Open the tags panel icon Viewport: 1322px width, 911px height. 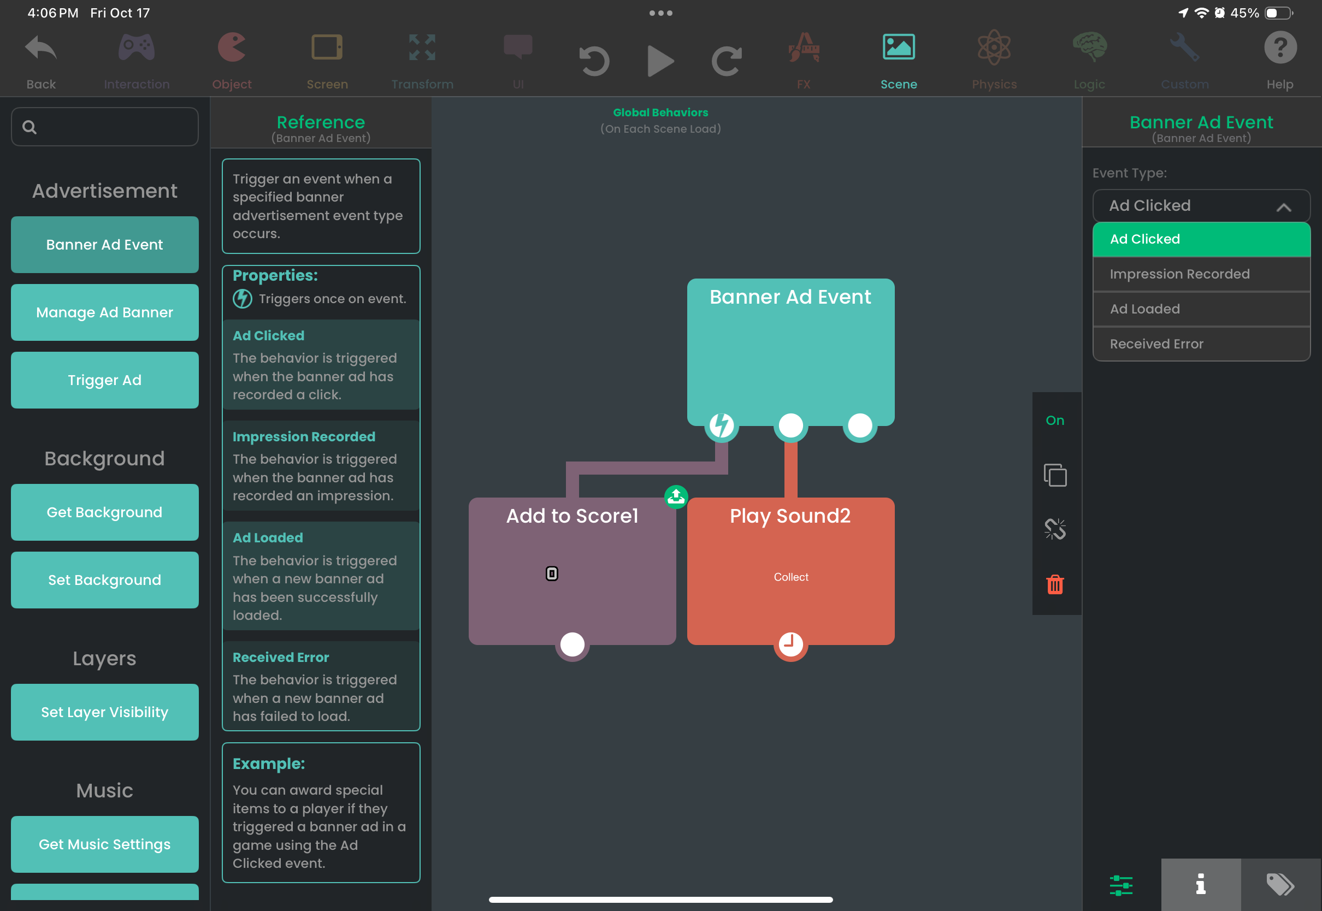pyautogui.click(x=1280, y=885)
